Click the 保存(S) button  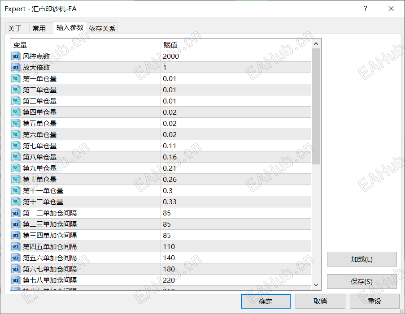click(x=361, y=281)
